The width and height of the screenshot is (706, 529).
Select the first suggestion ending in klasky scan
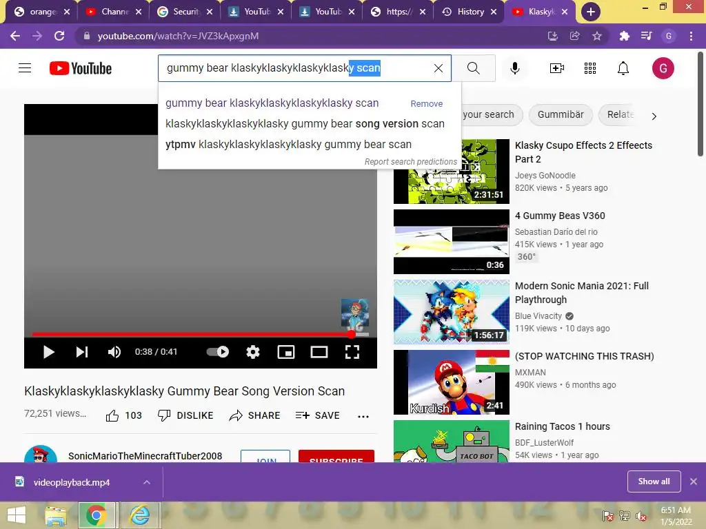point(272,103)
